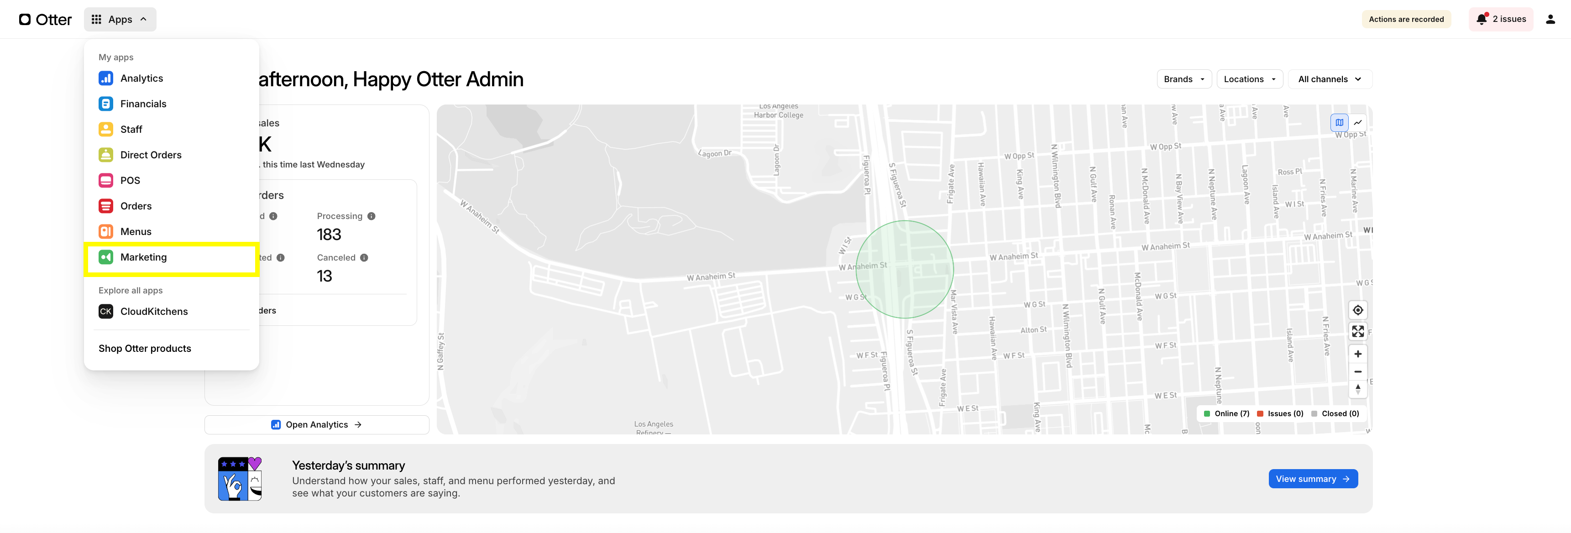Choose CloudKitchens under Explore all apps
The image size is (1571, 533).
[171, 312]
